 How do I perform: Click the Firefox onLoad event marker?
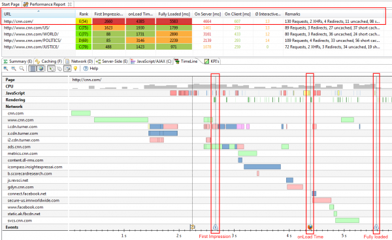pos(310,227)
